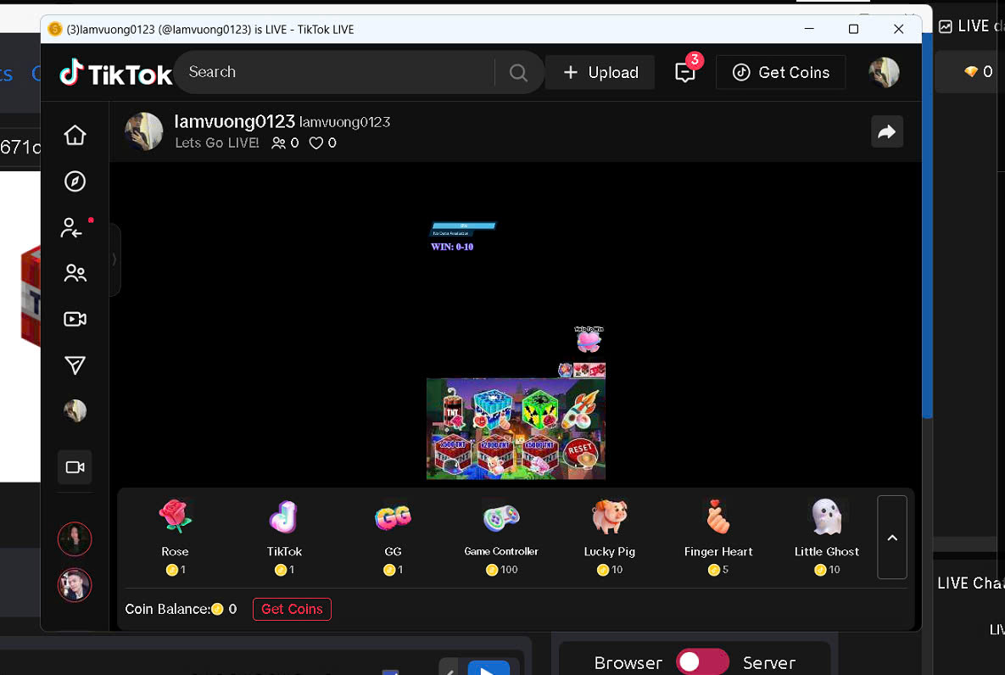Click the Search input field
The height and width of the screenshot is (675, 1005).
coord(335,72)
